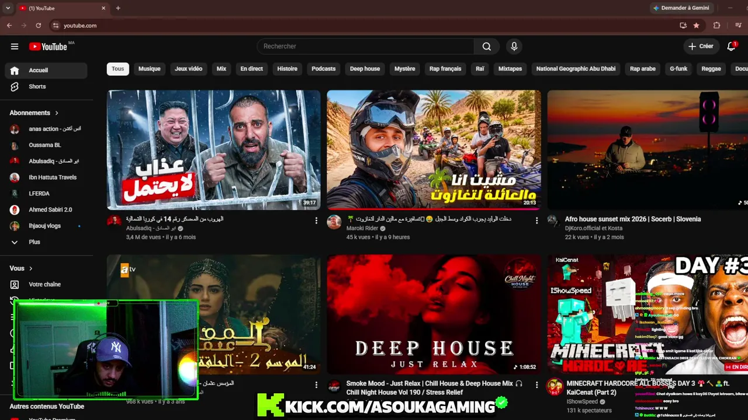Open Abulsadiq channel avatar beside the 39:17 video
Screen dimensions: 748x420
115,222
